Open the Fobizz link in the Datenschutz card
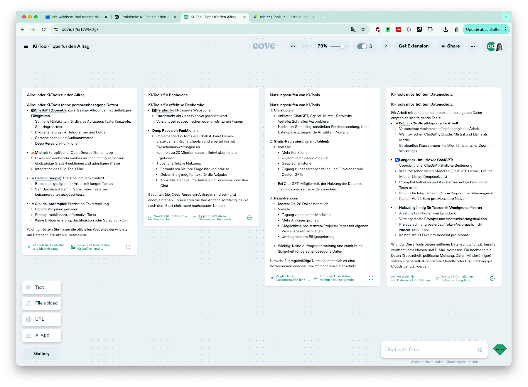This screenshot has height=387, width=528. click(x=404, y=123)
